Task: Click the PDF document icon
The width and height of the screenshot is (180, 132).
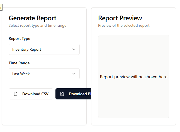Action: coord(62,94)
